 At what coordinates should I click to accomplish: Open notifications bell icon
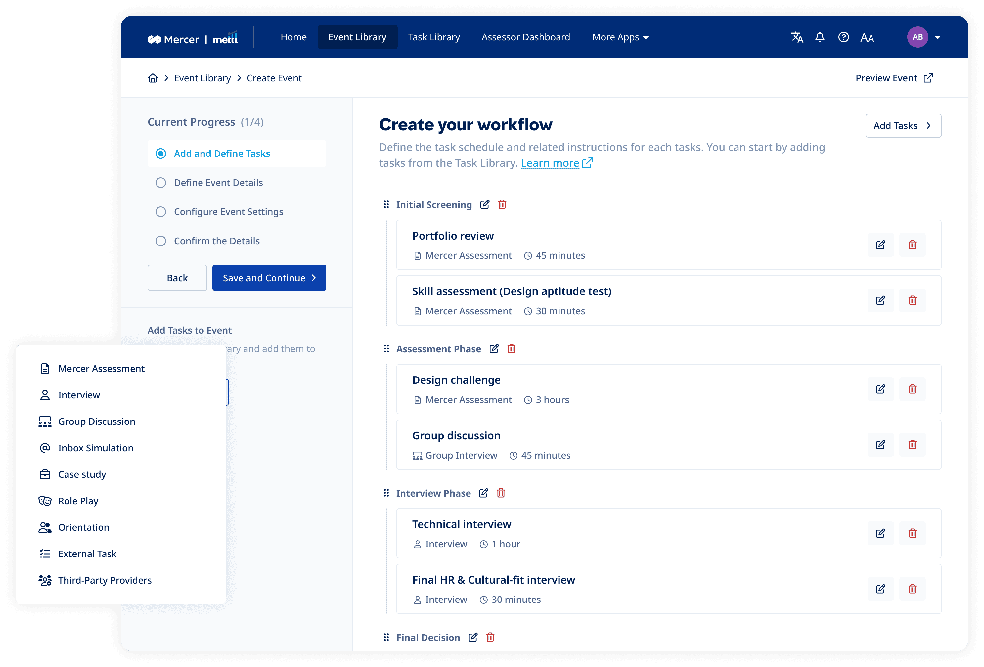(820, 37)
